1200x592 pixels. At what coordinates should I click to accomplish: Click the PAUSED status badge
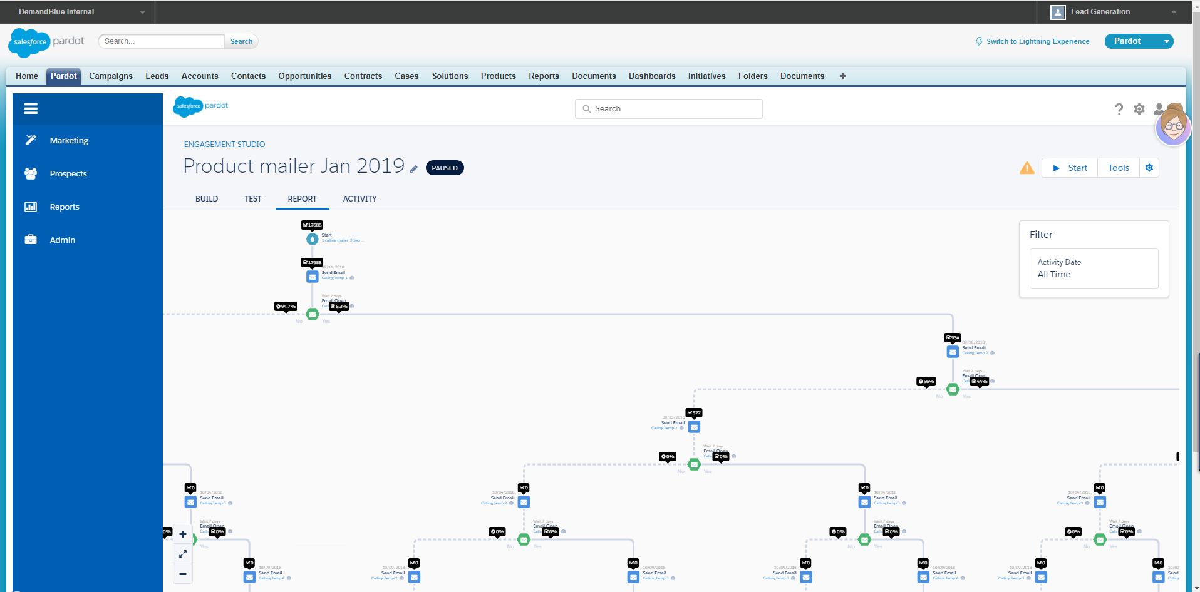coord(445,168)
